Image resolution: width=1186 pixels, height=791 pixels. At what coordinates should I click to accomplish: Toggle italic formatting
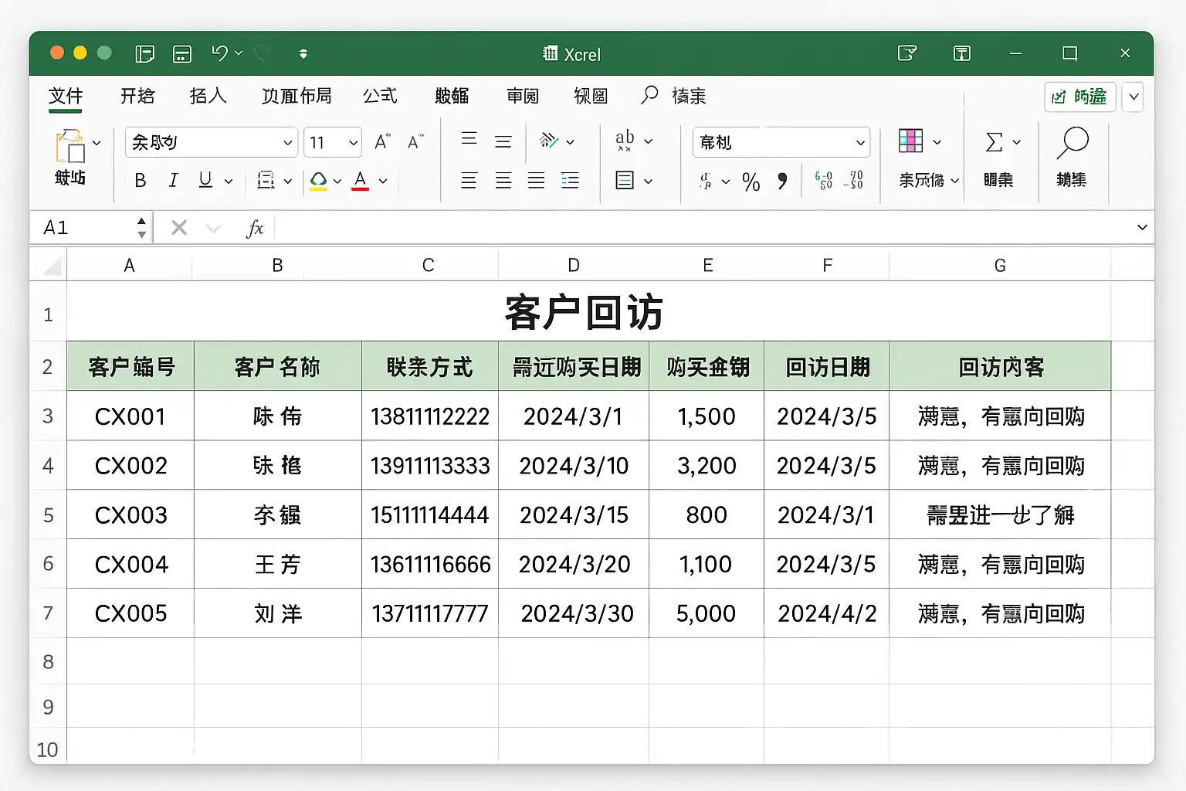(x=173, y=181)
